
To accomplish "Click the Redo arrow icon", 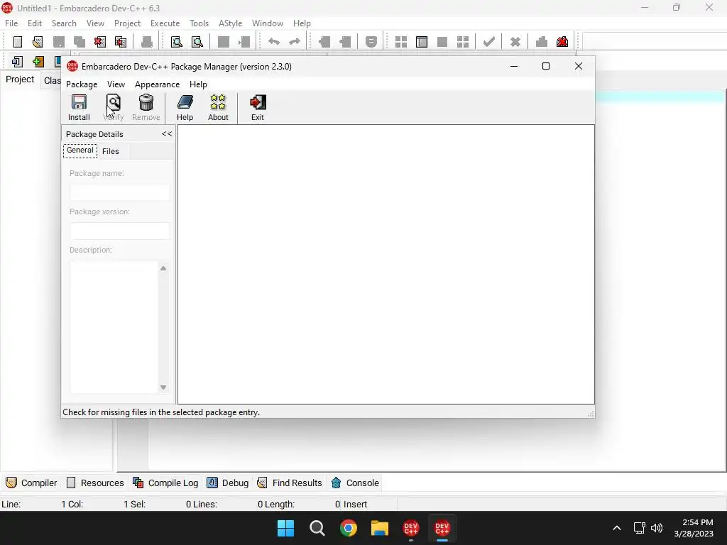I will click(295, 42).
